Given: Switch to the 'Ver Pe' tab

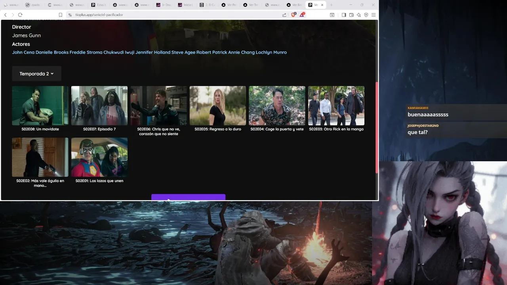Looking at the screenshot, I should [229, 5].
